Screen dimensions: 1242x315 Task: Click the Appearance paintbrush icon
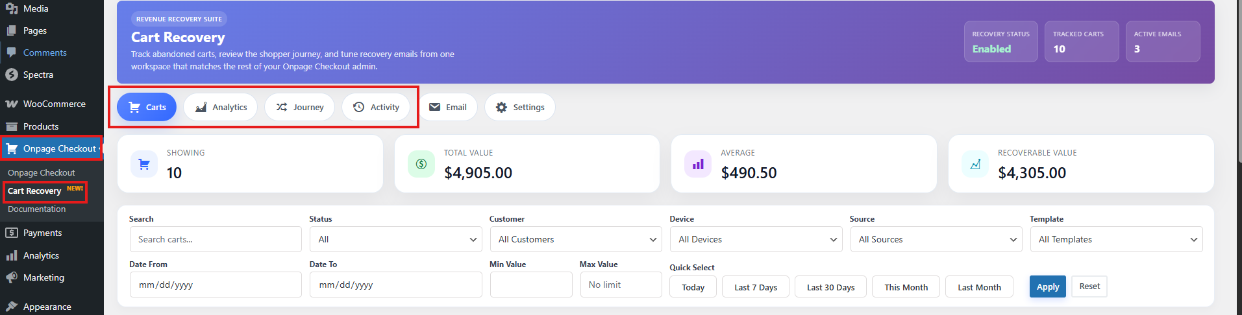11,307
